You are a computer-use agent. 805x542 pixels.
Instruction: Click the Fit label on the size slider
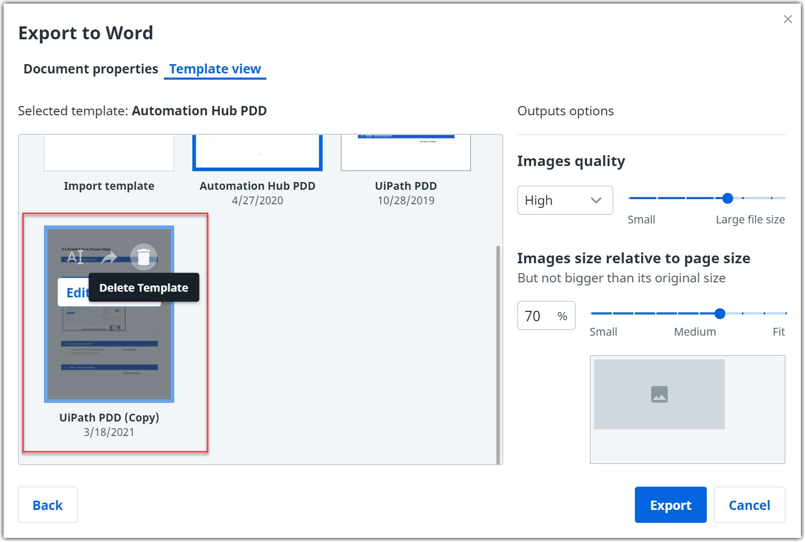(779, 332)
